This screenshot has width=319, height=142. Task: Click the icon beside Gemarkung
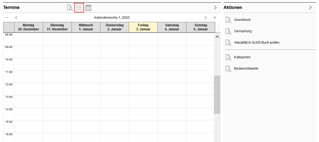pos(228,31)
